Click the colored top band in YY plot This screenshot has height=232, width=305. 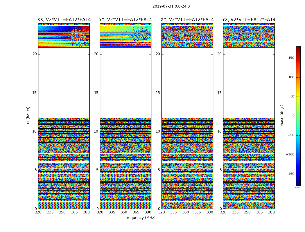coord(125,36)
